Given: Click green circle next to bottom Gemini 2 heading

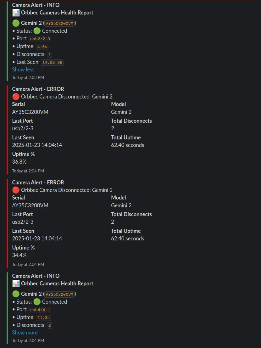Looking at the screenshot, I should tap(16, 294).
